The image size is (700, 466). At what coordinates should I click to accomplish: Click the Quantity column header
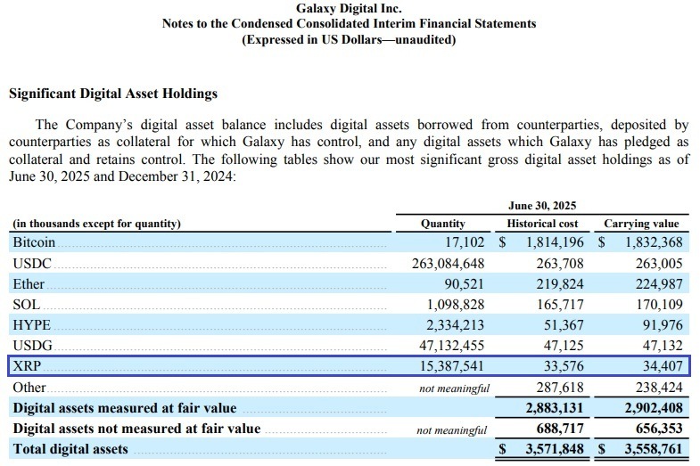443,224
